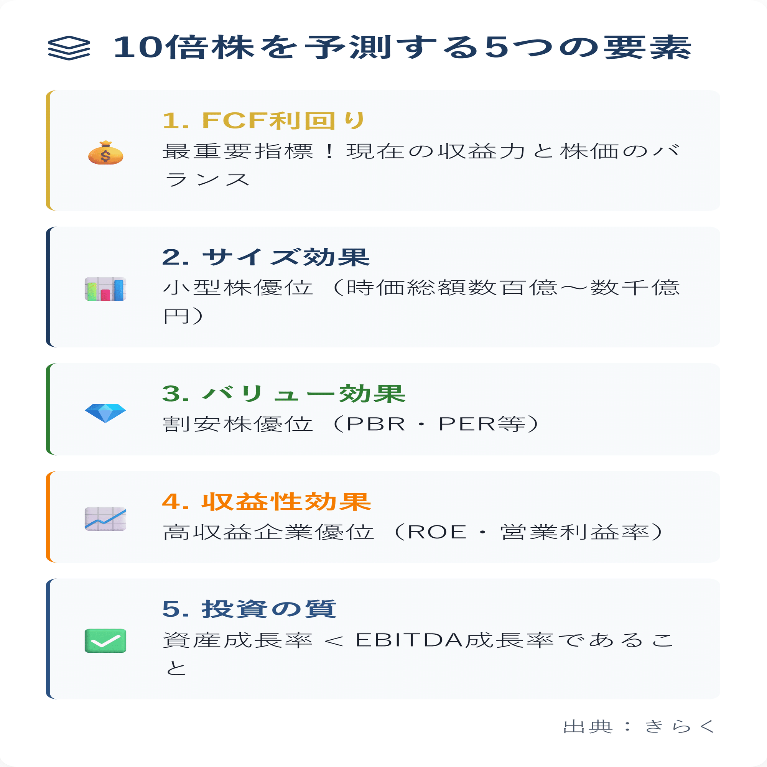Select the 4. 収益性効果 heading
The image size is (767, 767).
point(267,502)
